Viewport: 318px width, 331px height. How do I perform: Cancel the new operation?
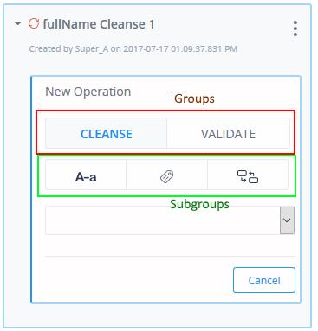coord(264,280)
